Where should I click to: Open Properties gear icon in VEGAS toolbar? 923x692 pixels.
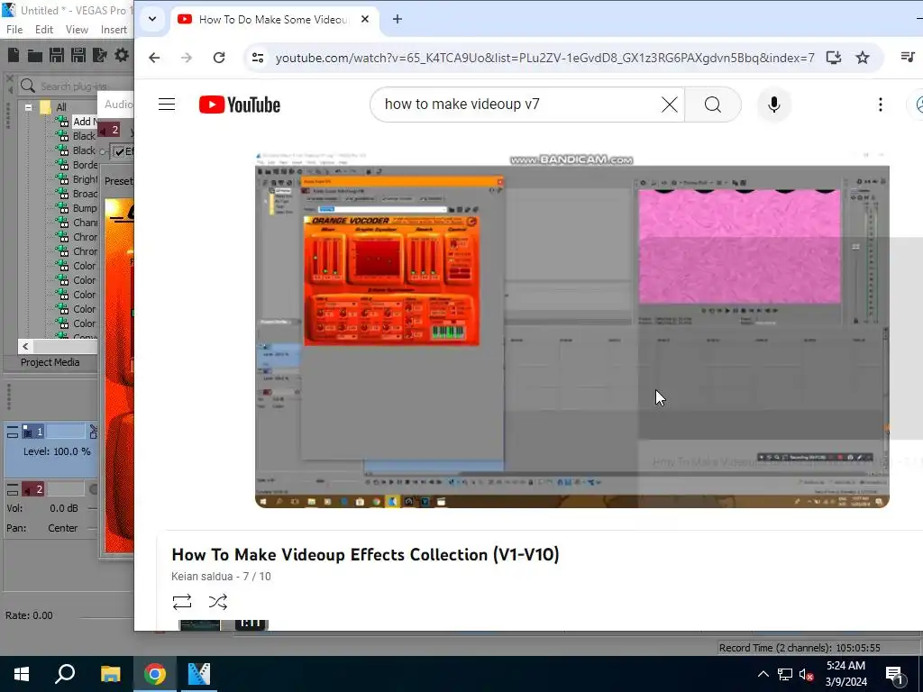point(122,55)
